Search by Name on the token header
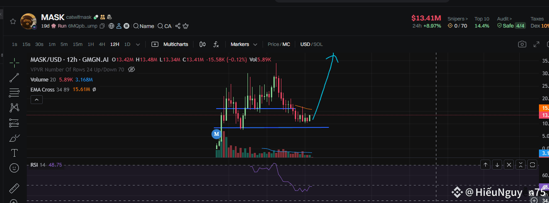The image size is (549, 203). click(x=144, y=26)
